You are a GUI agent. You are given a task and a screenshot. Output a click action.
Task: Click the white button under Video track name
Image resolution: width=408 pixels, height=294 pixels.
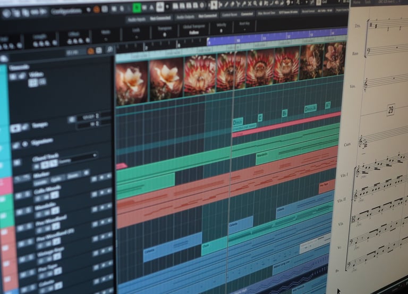point(32,83)
